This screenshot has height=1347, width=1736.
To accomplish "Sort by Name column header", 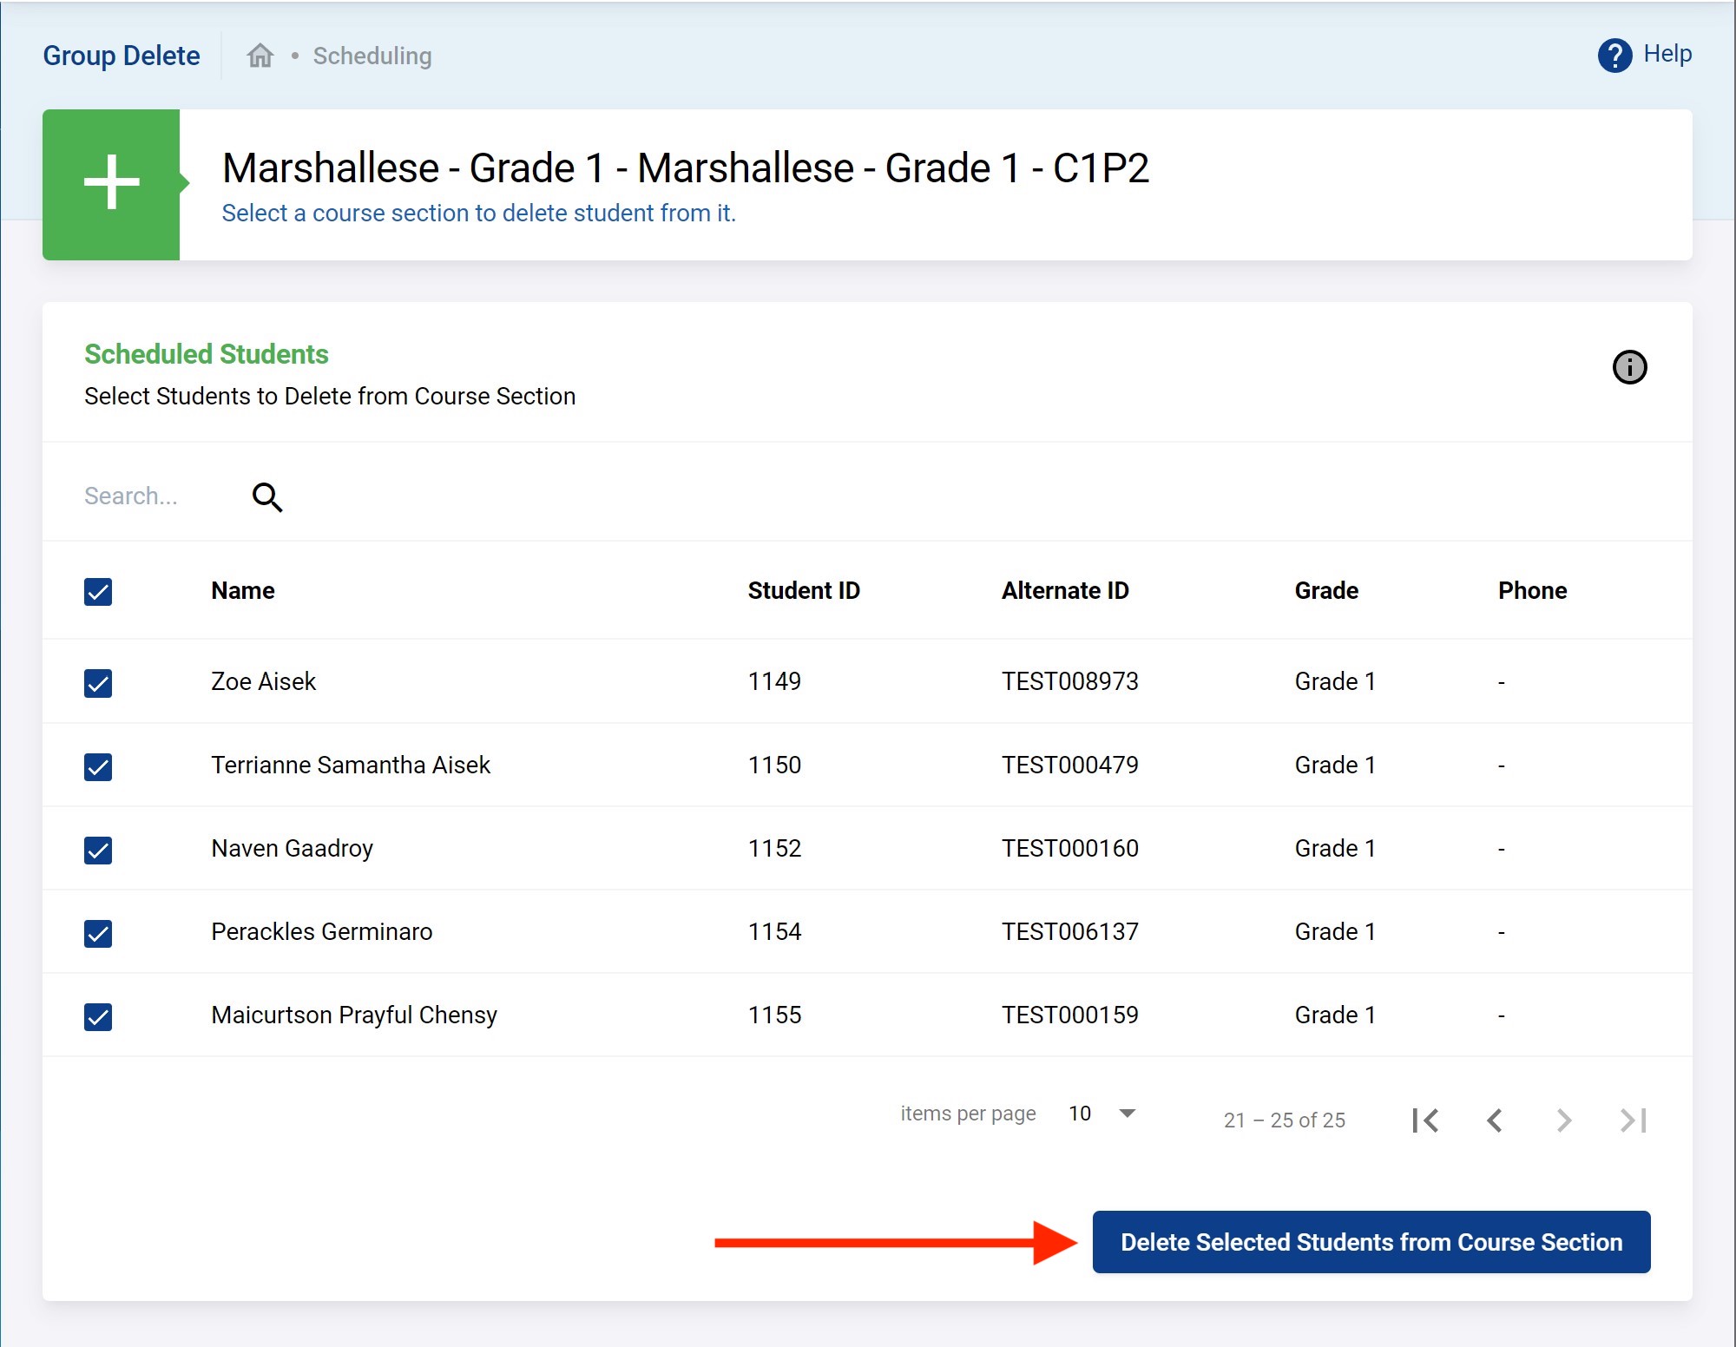I will (x=242, y=591).
